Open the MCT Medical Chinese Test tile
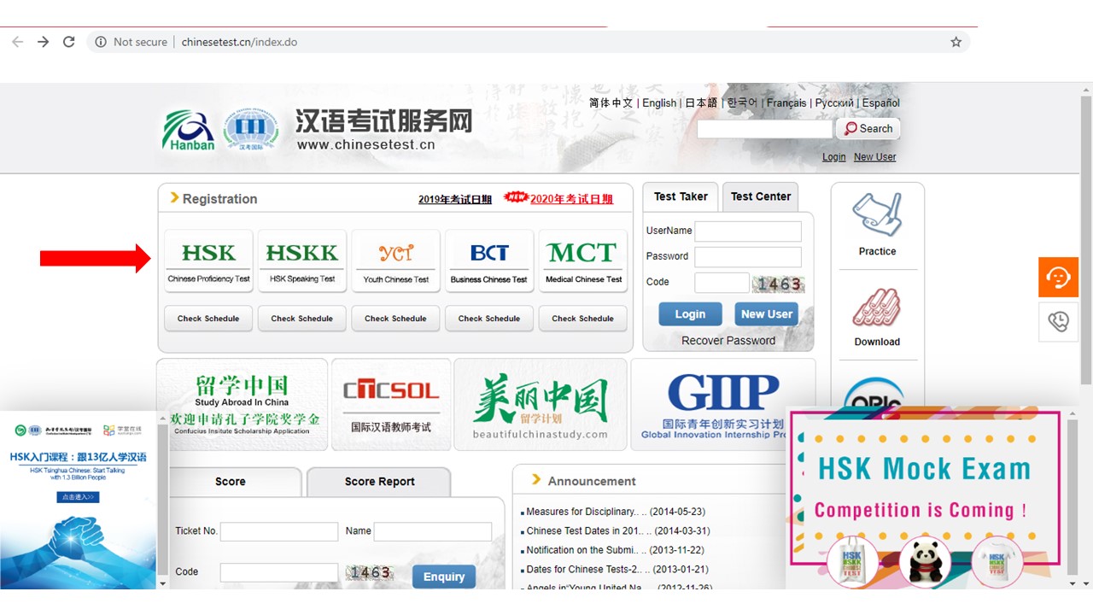Image resolution: width=1093 pixels, height=615 pixels. point(583,261)
